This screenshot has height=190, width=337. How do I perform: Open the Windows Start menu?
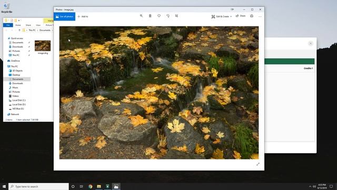4,186
